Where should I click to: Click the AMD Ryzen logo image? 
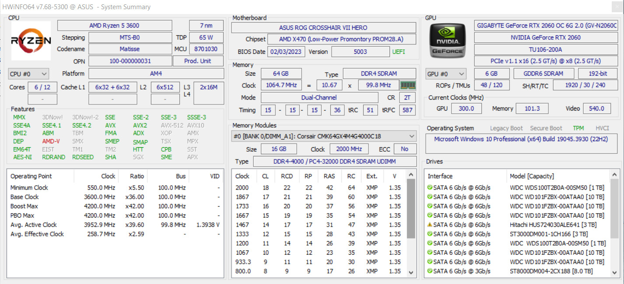[x=31, y=41]
